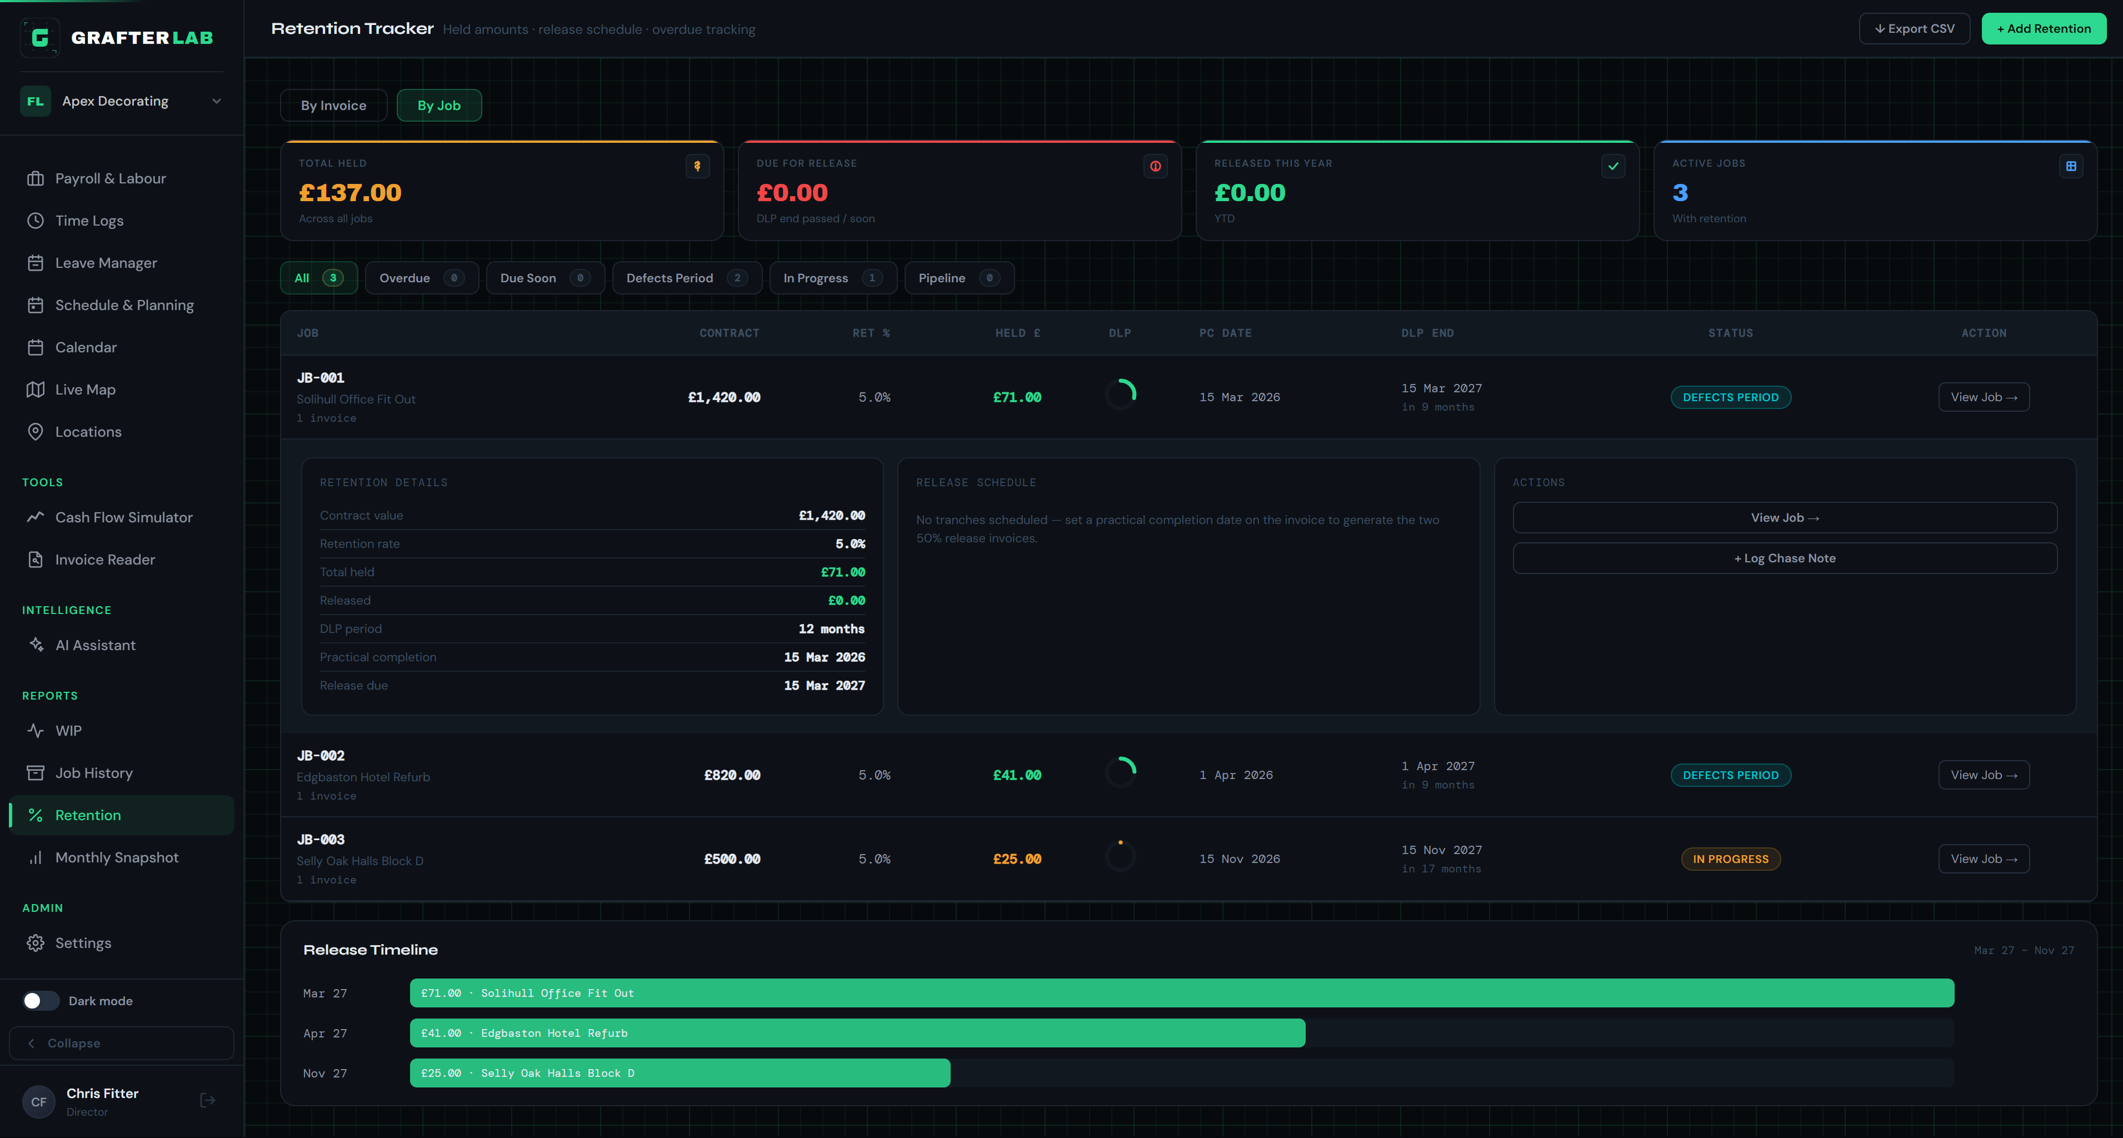Open the Live Map icon in sidebar
The image size is (2123, 1138).
click(35, 390)
